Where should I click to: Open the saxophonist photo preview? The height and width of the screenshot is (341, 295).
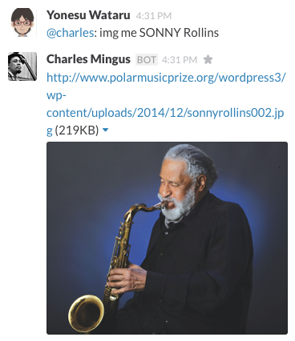click(x=167, y=238)
